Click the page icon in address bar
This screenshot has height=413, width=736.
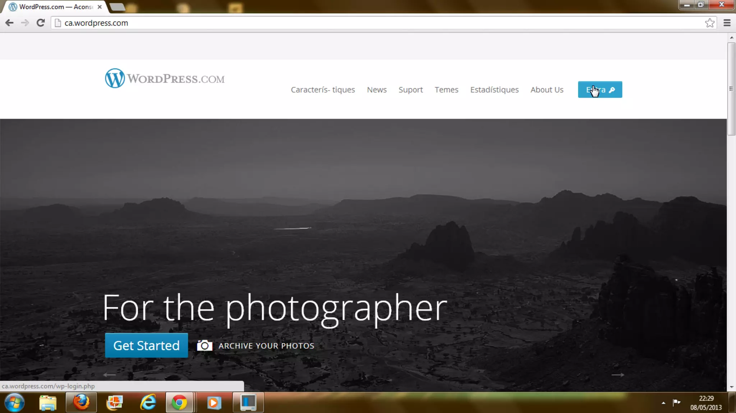point(57,23)
